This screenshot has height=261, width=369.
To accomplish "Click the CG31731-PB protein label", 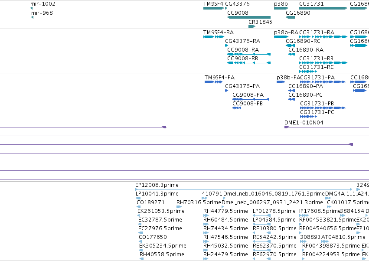I will click(x=317, y=103).
